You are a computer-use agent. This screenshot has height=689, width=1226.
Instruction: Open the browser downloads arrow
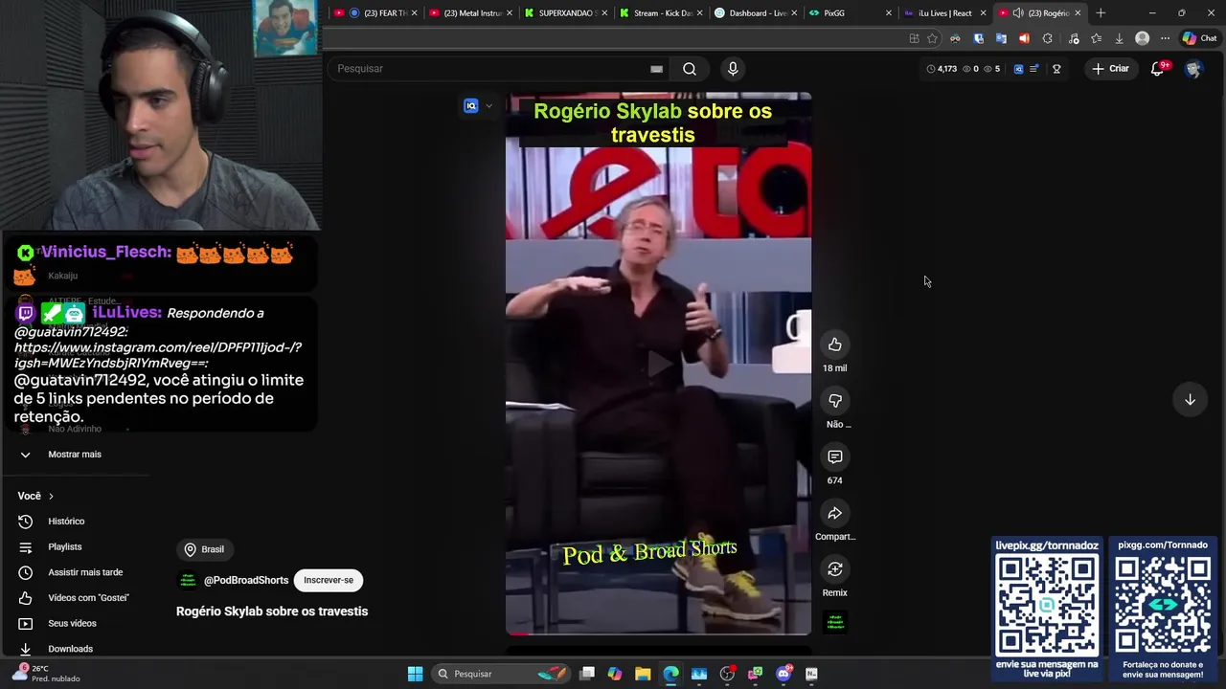pos(1119,38)
